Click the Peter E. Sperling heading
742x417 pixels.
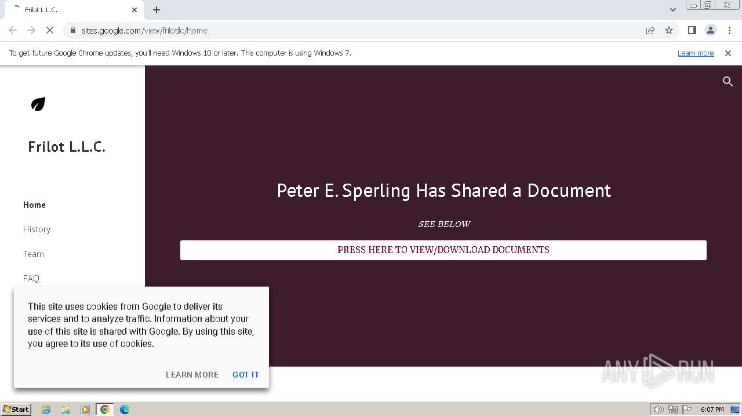pyautogui.click(x=444, y=191)
